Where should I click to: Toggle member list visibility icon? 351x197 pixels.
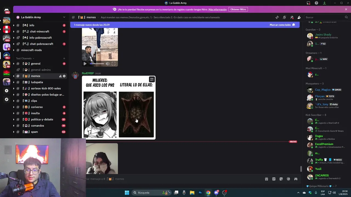click(x=299, y=17)
